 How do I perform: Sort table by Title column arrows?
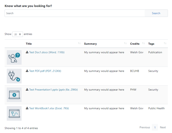coord(79,43)
